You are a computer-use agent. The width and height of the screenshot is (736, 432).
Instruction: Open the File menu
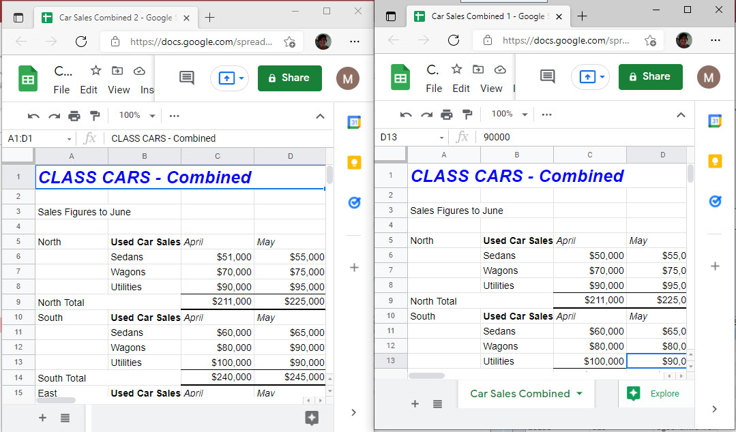[x=434, y=89]
